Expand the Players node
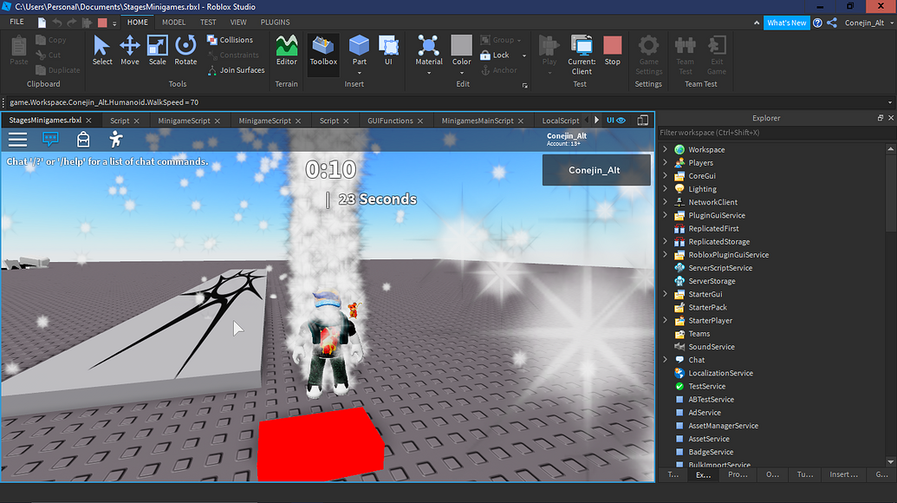The height and width of the screenshot is (503, 897). (x=666, y=162)
